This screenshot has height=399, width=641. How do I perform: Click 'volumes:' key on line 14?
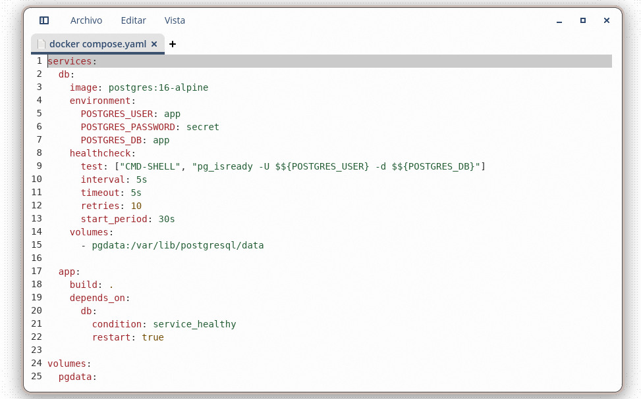92,232
